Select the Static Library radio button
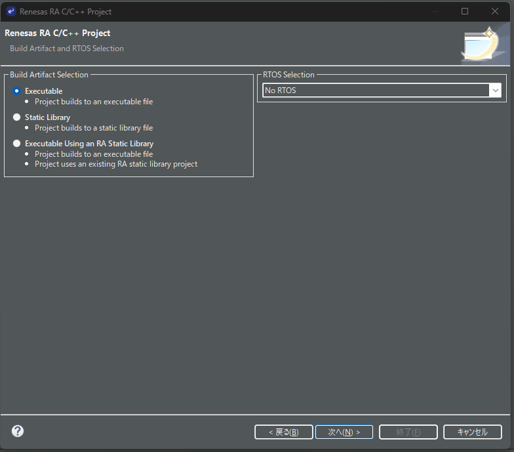This screenshot has height=452, width=514. (17, 117)
